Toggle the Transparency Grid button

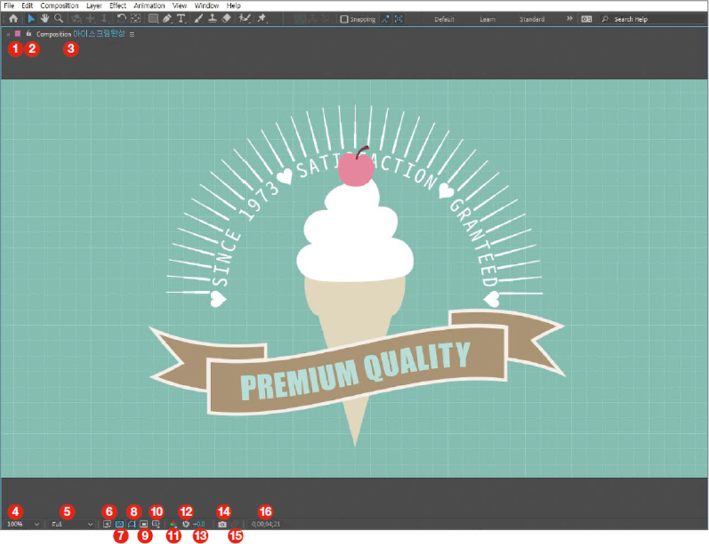[x=119, y=524]
